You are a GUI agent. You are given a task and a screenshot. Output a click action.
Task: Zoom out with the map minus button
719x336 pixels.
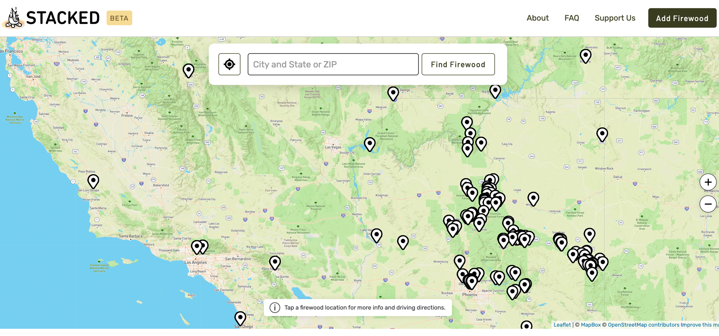click(x=707, y=204)
